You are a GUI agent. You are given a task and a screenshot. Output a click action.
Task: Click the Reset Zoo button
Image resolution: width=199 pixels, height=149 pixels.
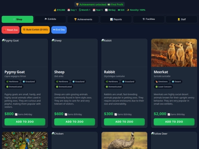click(11, 30)
